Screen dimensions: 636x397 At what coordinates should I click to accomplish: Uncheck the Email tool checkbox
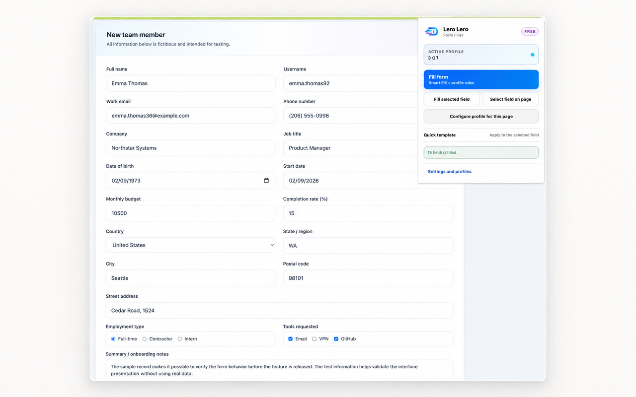point(291,339)
